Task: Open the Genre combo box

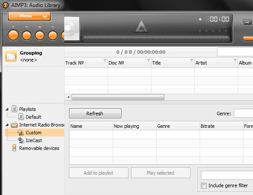Action: click(243, 114)
